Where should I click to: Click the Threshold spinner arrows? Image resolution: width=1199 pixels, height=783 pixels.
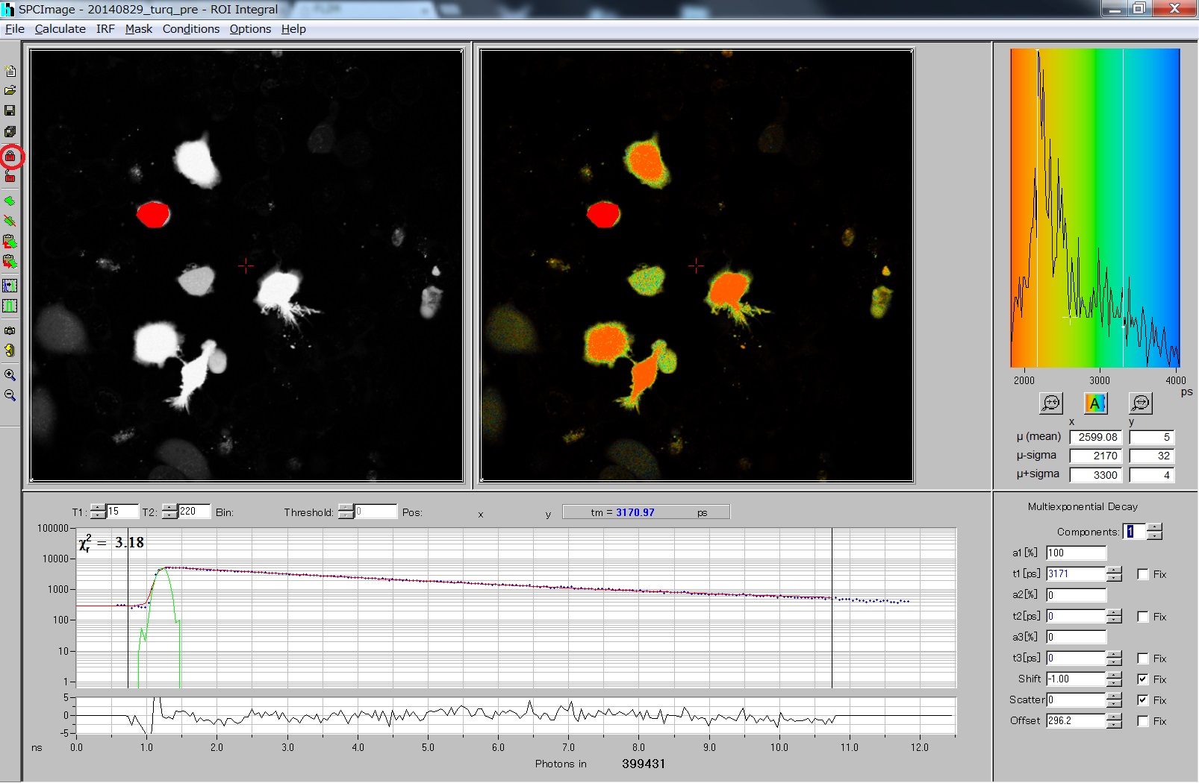[346, 512]
